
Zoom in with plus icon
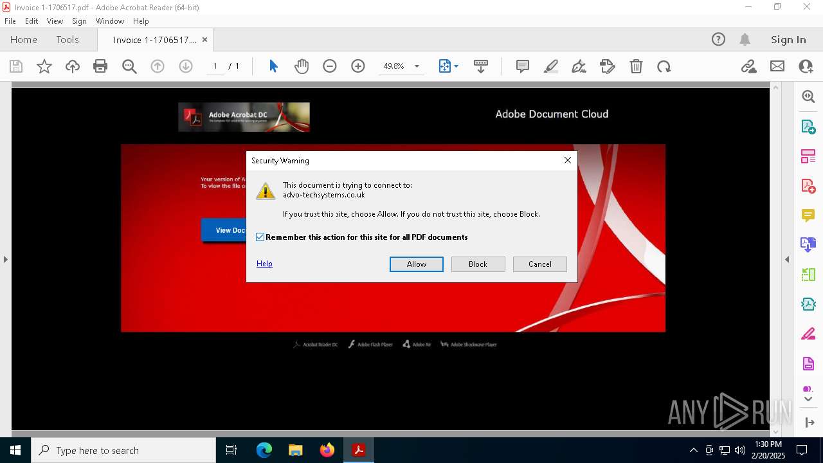point(358,66)
